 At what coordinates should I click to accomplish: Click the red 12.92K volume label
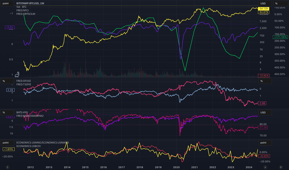[x=264, y=75]
